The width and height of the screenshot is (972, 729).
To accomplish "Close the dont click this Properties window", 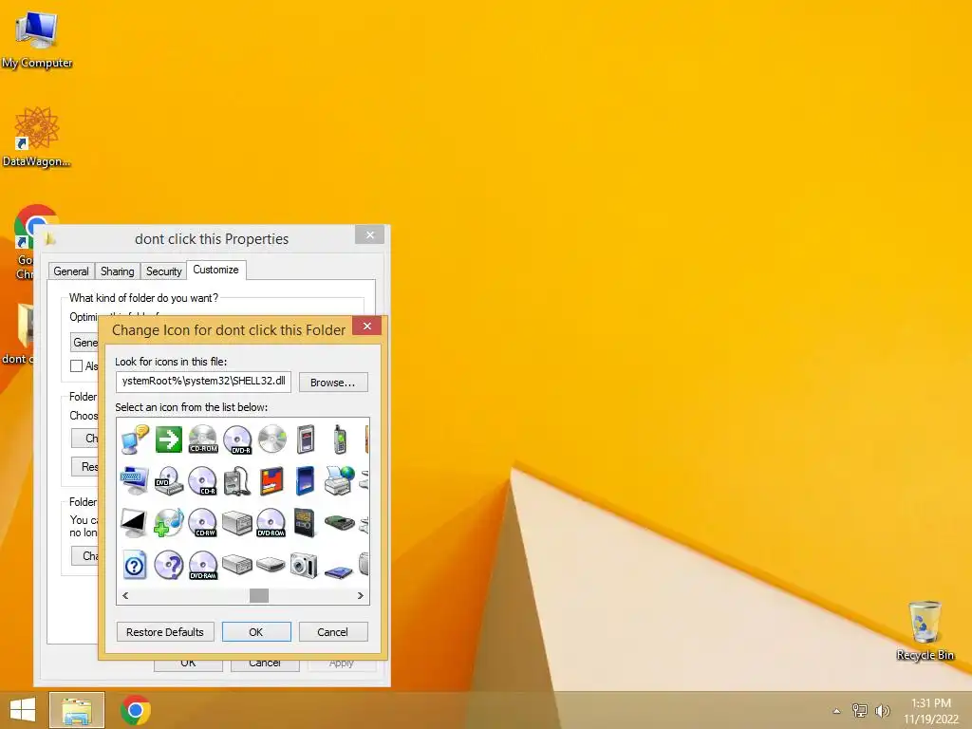I will pyautogui.click(x=370, y=235).
